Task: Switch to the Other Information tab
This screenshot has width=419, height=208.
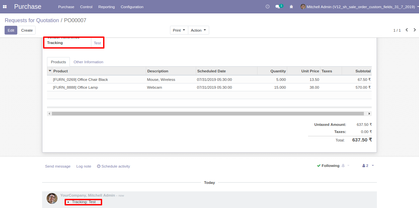Action: point(88,62)
